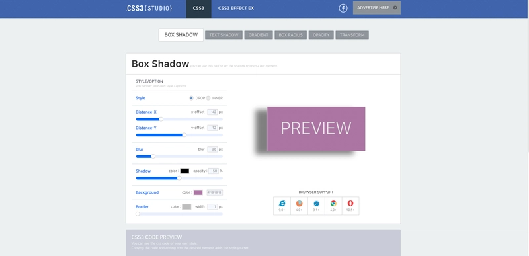Open the Gradient tab
529x256 pixels.
259,35
